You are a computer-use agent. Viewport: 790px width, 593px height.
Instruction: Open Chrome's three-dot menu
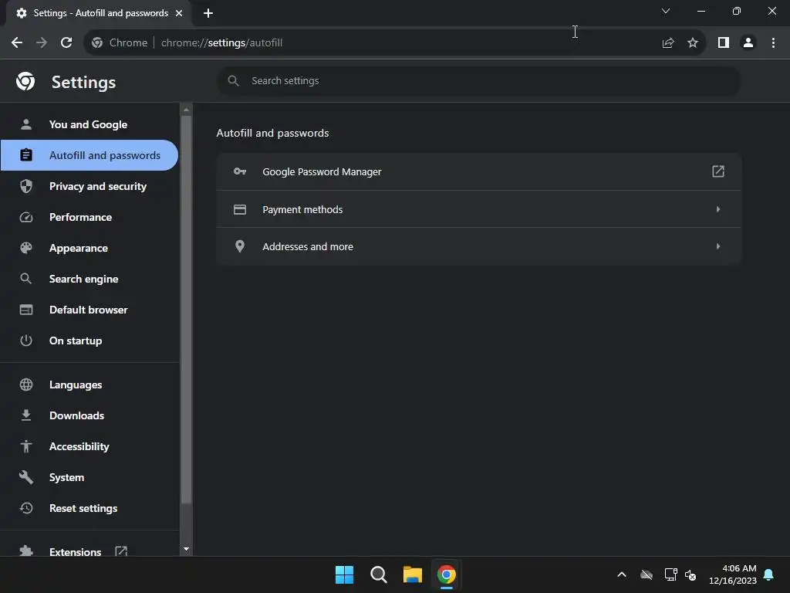pyautogui.click(x=773, y=43)
